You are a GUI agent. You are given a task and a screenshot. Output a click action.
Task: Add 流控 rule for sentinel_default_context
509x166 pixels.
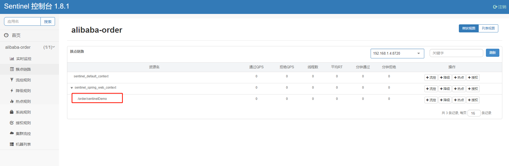click(x=431, y=78)
